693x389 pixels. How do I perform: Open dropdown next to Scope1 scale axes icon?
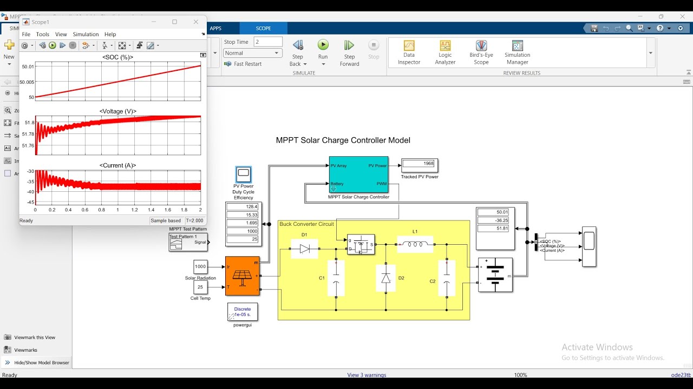(x=129, y=45)
